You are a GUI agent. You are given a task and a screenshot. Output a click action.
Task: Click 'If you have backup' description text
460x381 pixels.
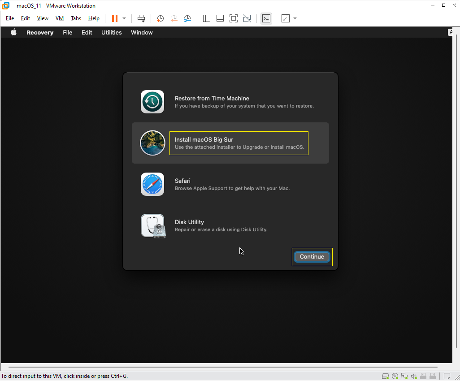[x=244, y=106]
